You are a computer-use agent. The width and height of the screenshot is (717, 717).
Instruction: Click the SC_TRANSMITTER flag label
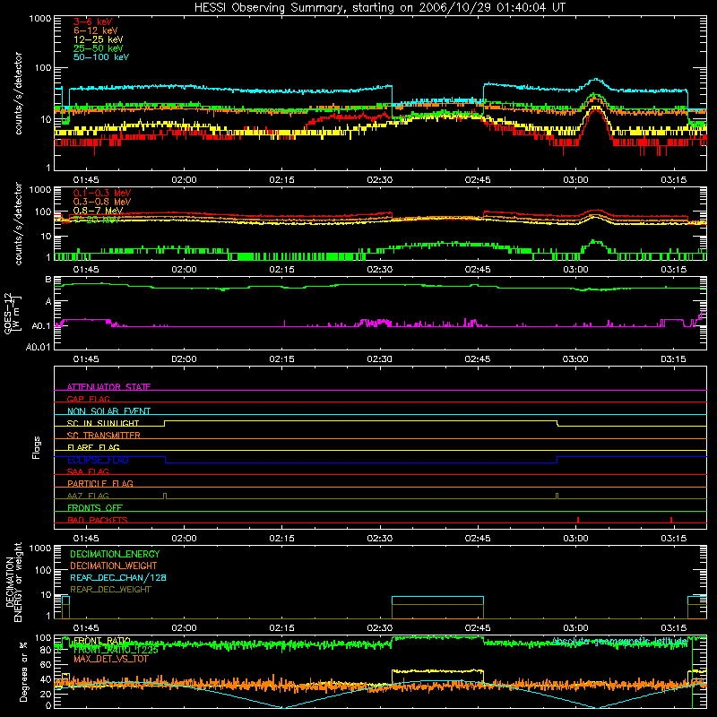pos(104,436)
